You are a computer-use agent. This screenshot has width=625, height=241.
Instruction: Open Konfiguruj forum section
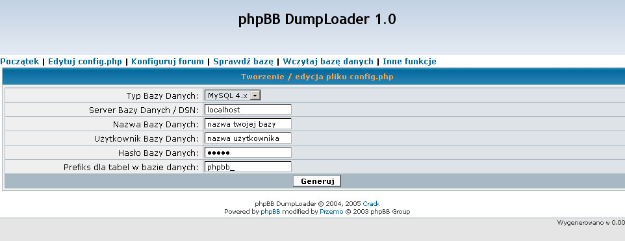(168, 62)
